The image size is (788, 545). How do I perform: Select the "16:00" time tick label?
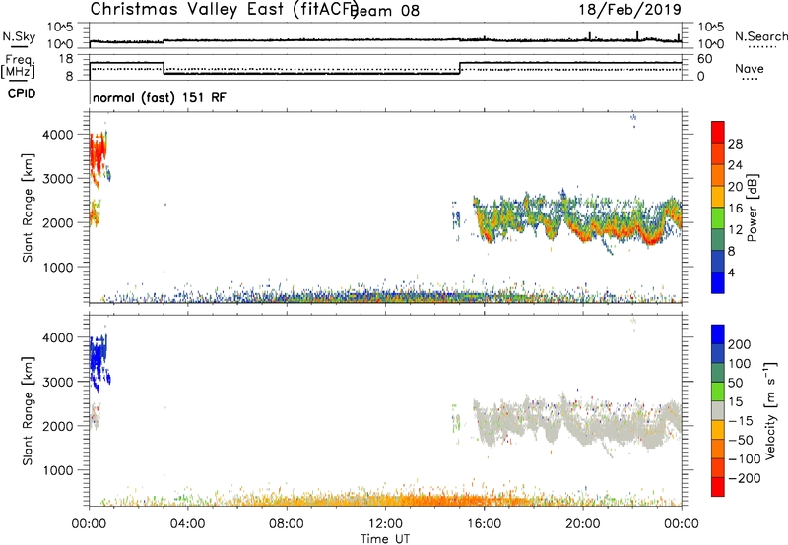(x=485, y=524)
